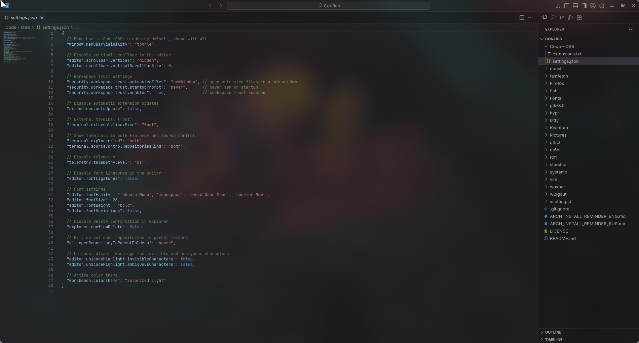The image size is (639, 343).
Task: Open the Extensions view
Action: pyautogui.click(x=579, y=17)
